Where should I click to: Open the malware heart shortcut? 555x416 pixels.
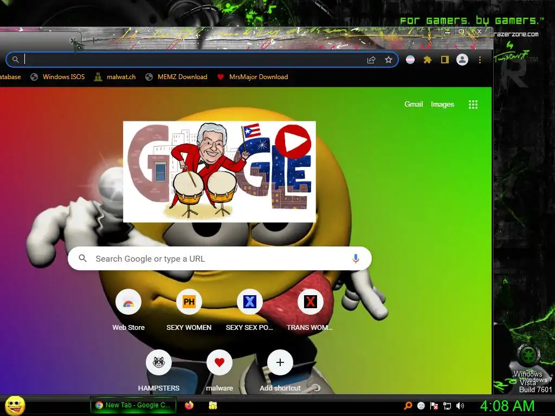coord(220,370)
